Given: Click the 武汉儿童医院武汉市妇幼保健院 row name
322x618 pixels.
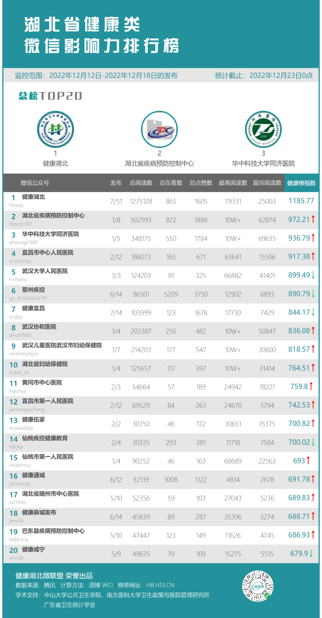Looking at the screenshot, I should point(62,345).
